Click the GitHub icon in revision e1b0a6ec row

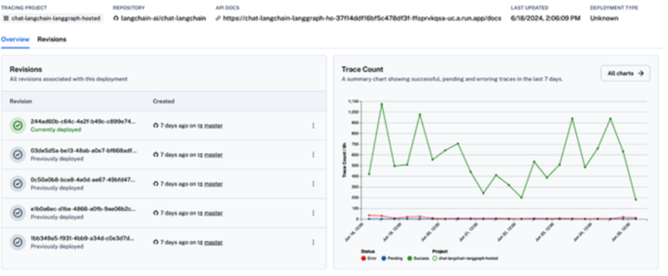pos(156,213)
